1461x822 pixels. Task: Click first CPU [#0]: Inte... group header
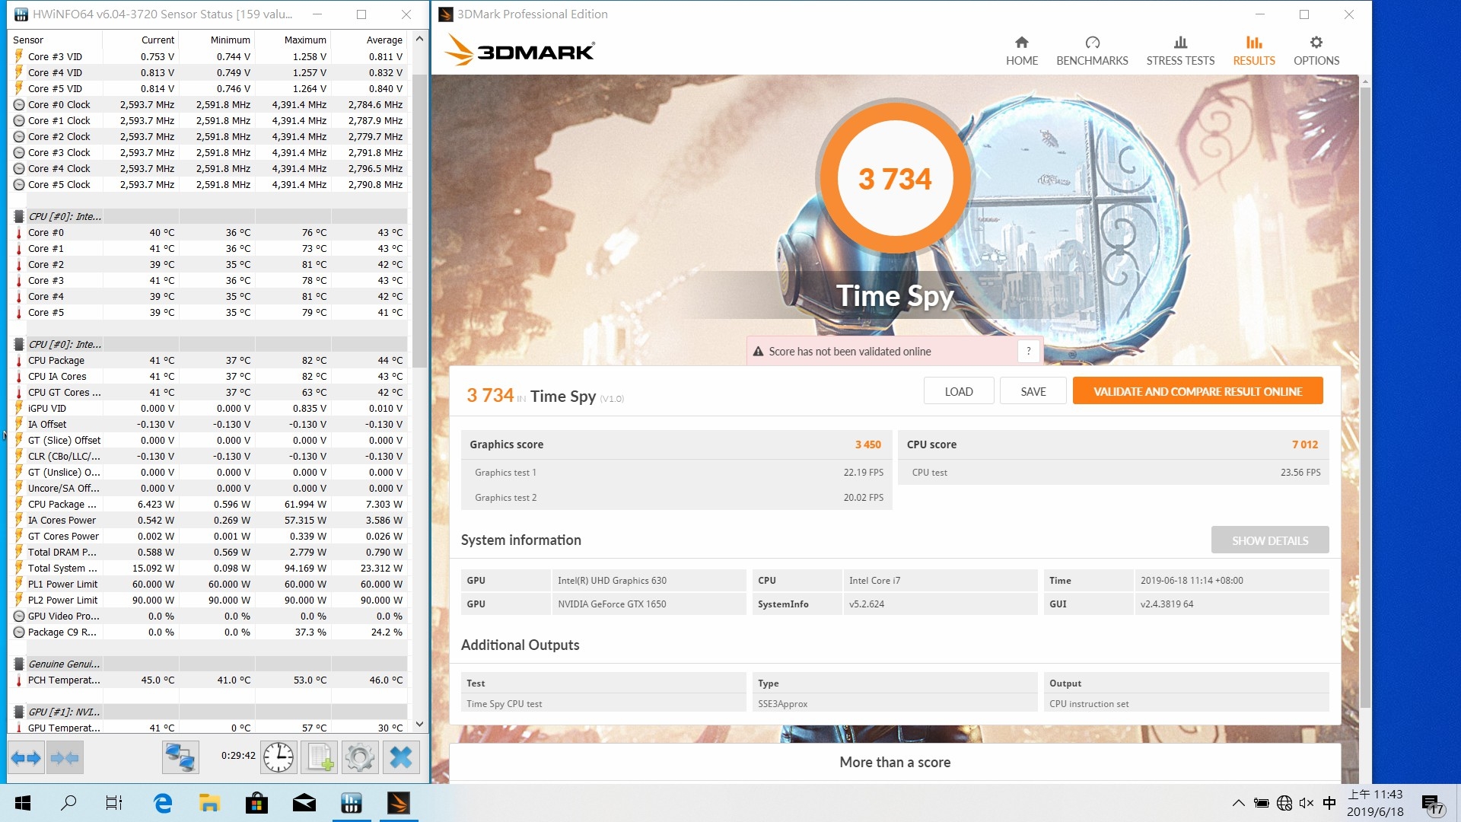(x=208, y=217)
